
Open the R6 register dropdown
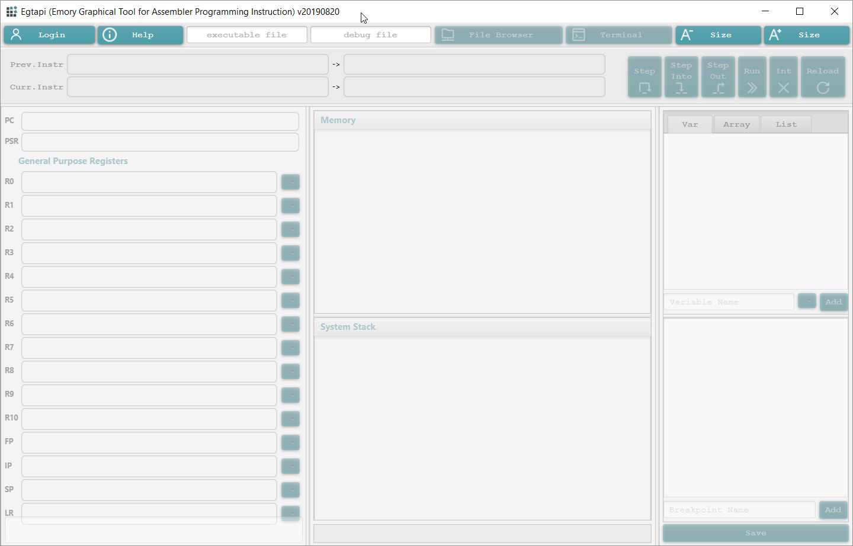(x=290, y=324)
